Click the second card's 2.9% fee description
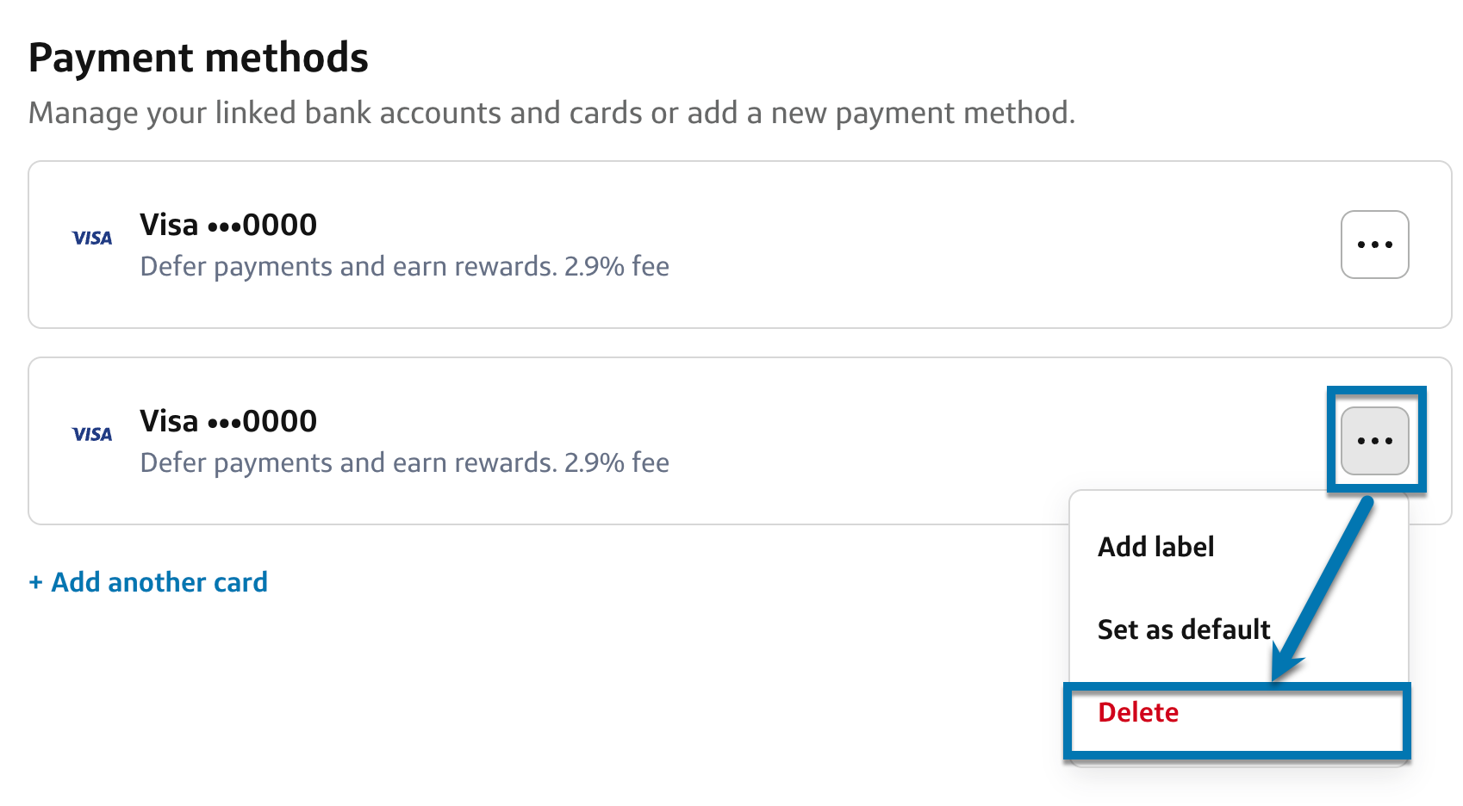Image resolution: width=1463 pixels, height=806 pixels. (404, 463)
